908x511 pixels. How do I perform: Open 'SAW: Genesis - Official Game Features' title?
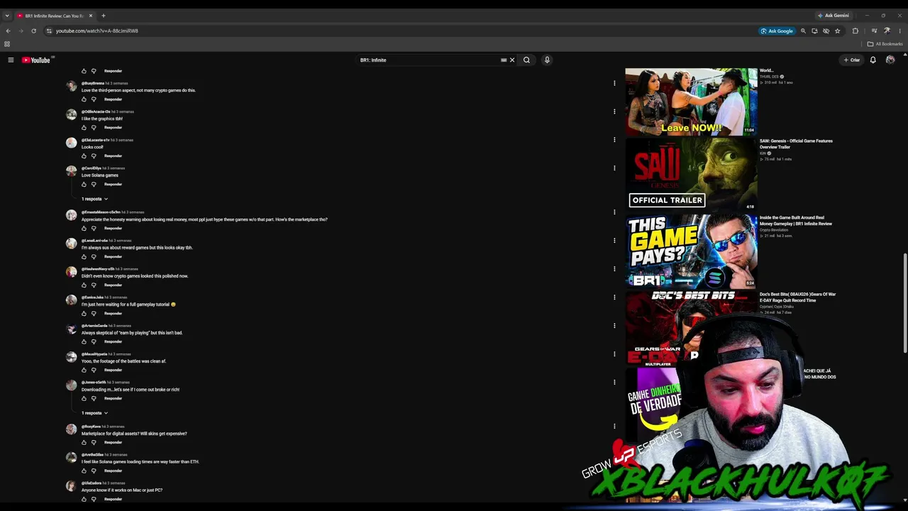(796, 144)
